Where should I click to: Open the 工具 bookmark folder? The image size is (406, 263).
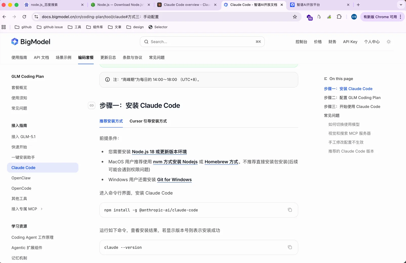74,27
